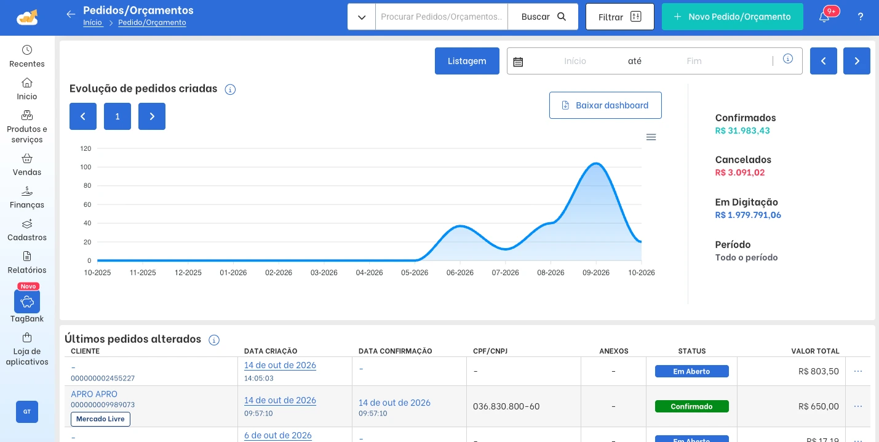This screenshot has height=442, width=879.
Task: Open Finanças in the sidebar
Action: [x=27, y=197]
